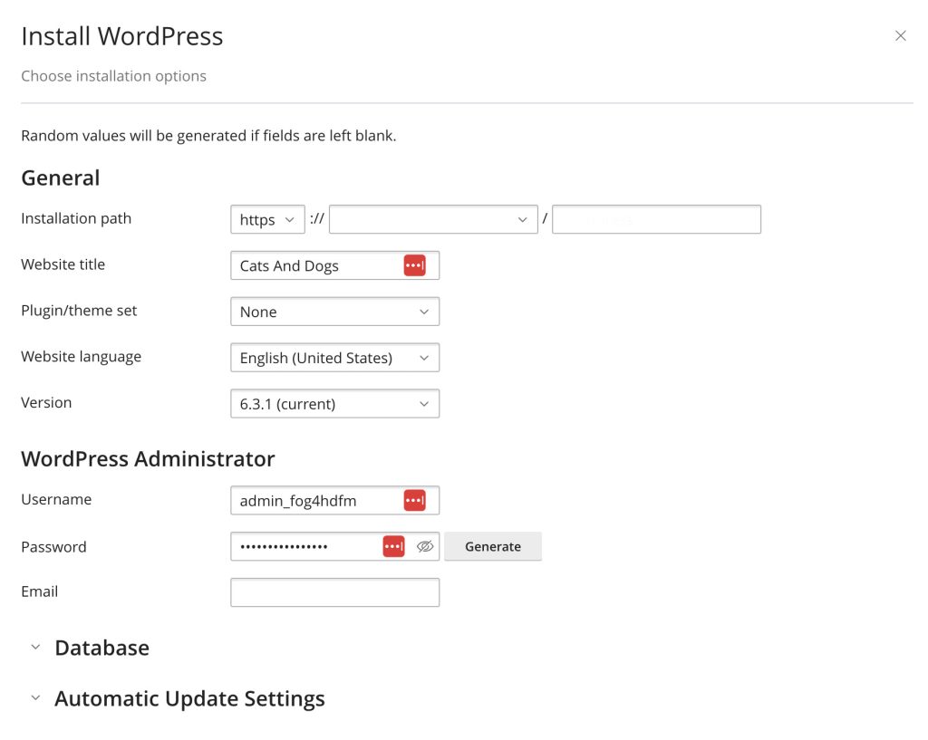The height and width of the screenshot is (740, 928).
Task: Click password manager icon in Website title field
Action: 414,265
